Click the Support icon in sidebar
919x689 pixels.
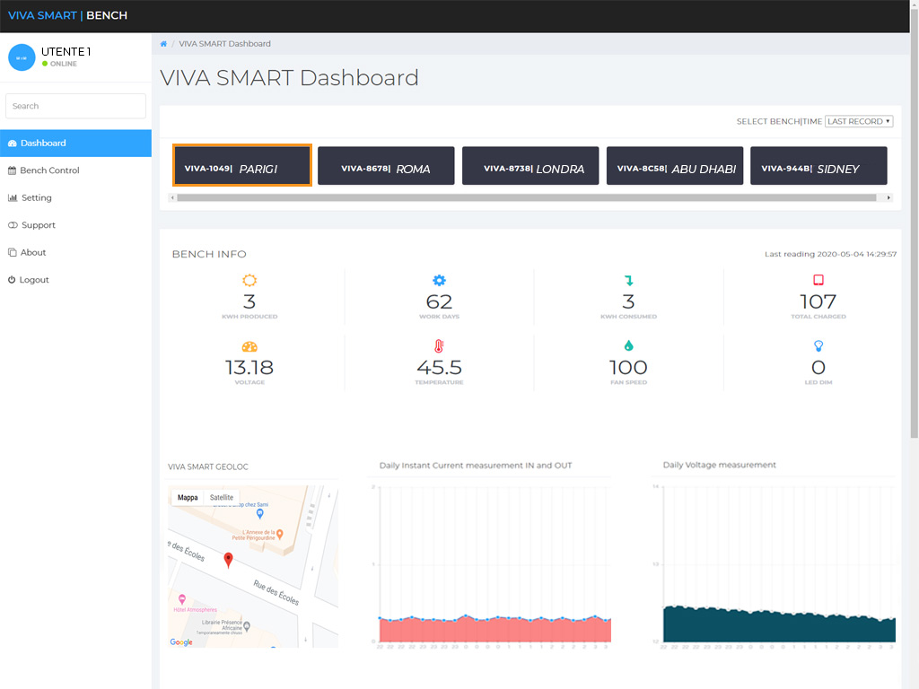coord(13,225)
